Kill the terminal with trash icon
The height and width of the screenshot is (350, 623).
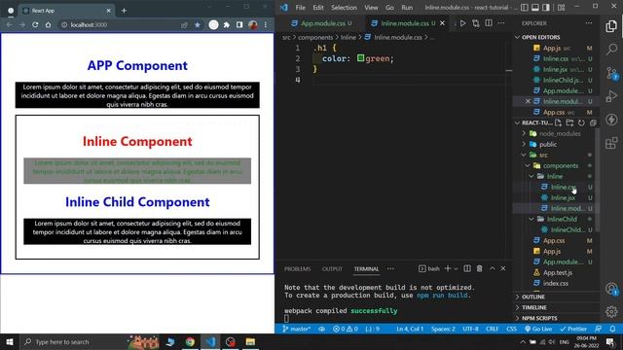480,268
